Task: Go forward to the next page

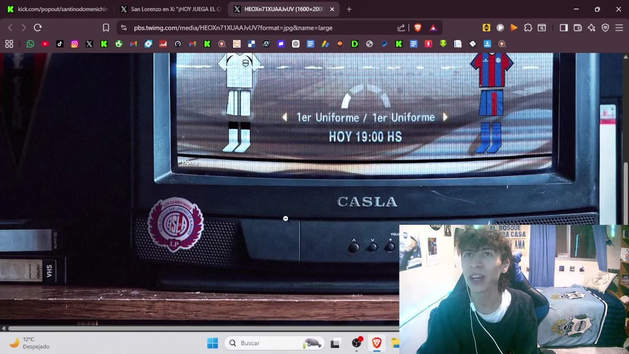Action: pyautogui.click(x=23, y=28)
